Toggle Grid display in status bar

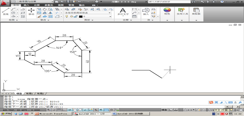pos(59,110)
